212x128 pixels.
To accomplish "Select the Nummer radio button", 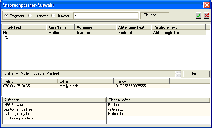I will pos(53,16).
